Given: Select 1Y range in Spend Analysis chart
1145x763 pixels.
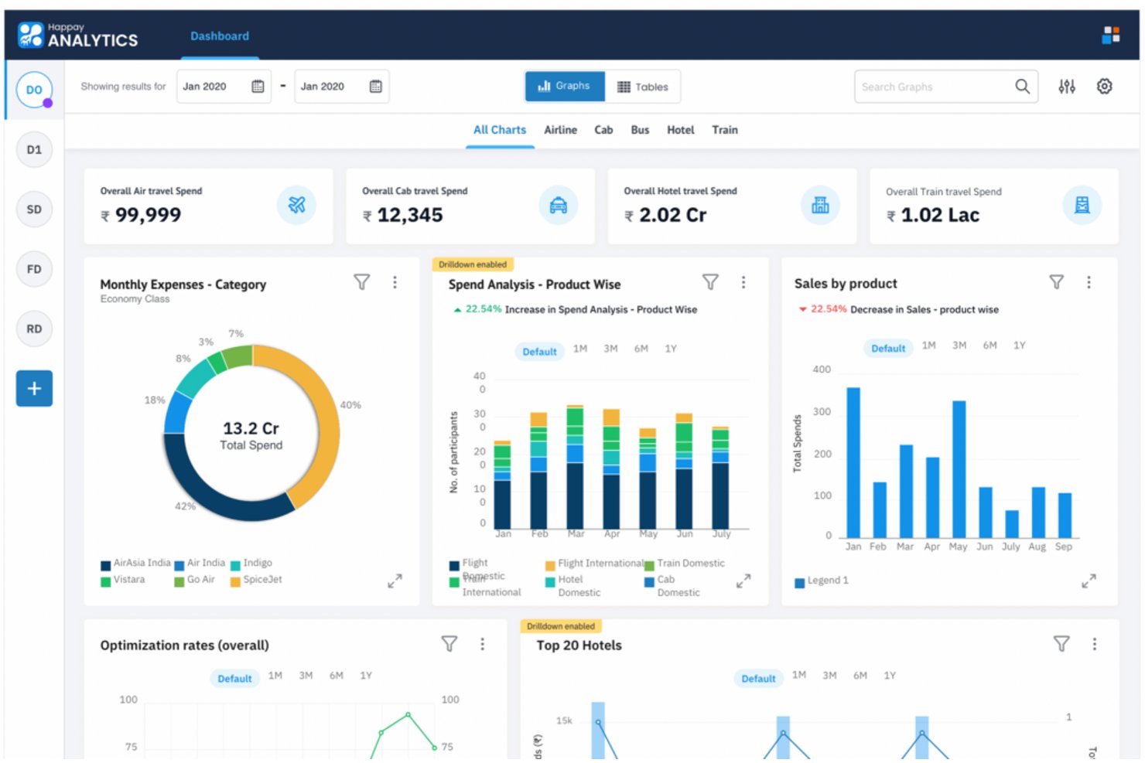Looking at the screenshot, I should pos(671,349).
